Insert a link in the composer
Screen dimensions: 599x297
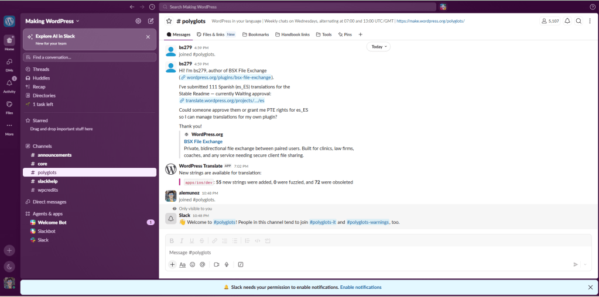215,240
